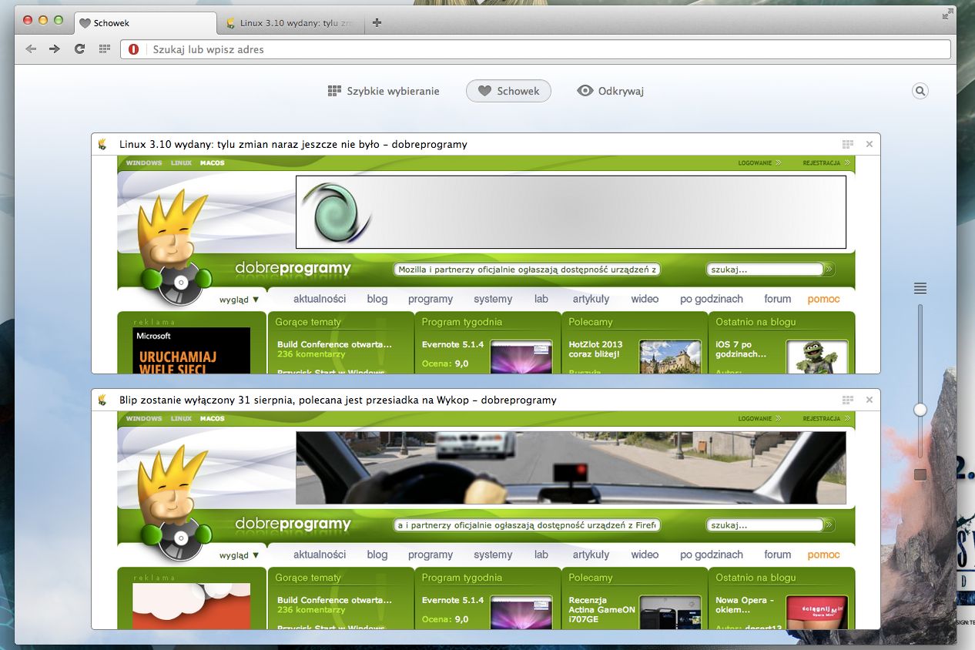
Task: Open search with the magnifier icon
Action: click(920, 91)
